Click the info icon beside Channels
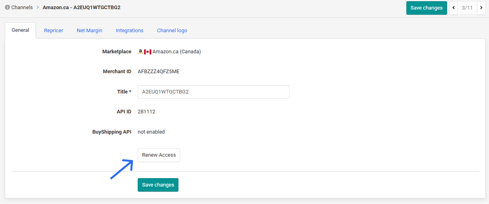This screenshot has height=204, width=489. pos(7,8)
